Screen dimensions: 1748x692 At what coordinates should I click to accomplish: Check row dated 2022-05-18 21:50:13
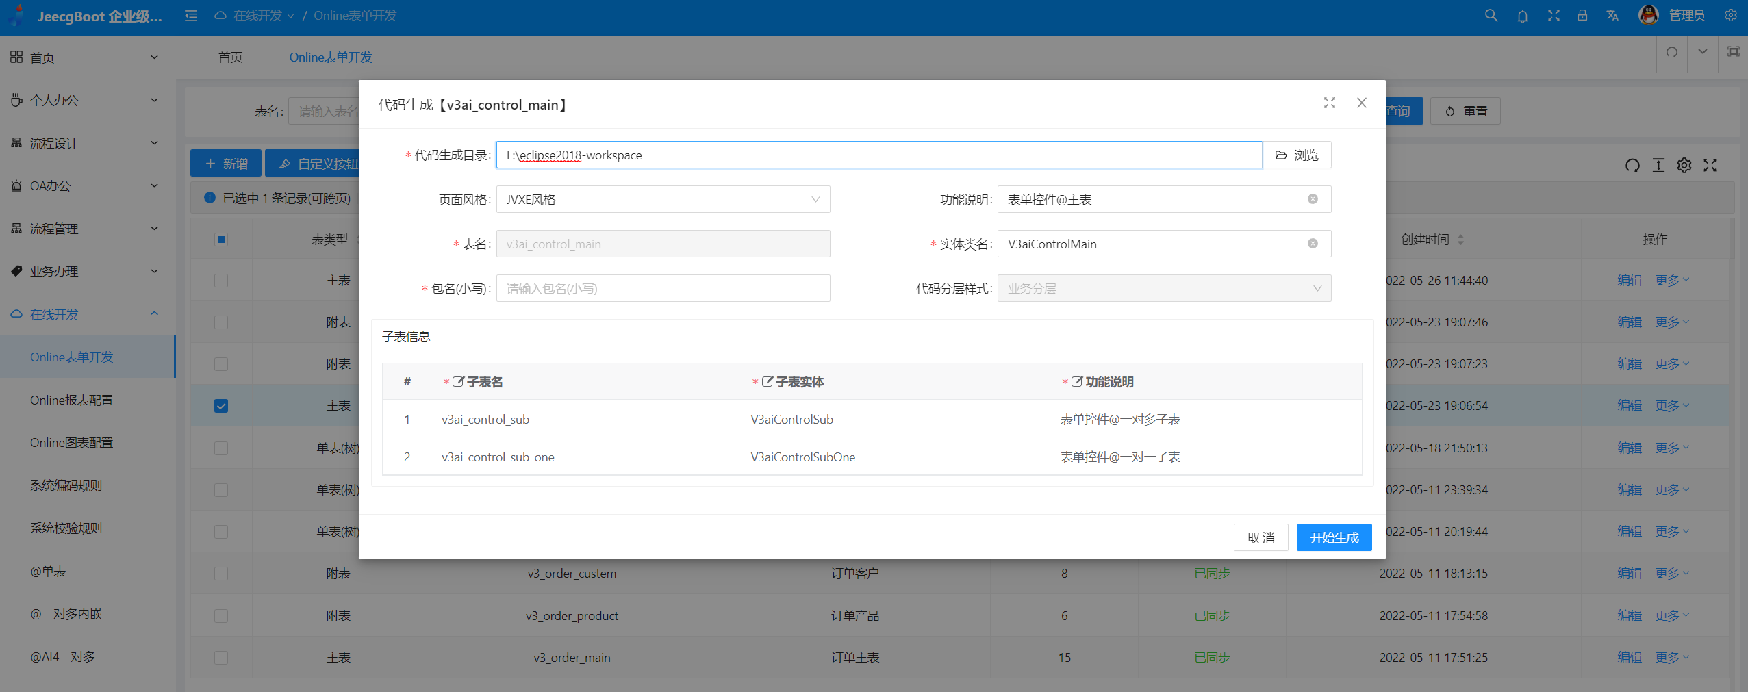(220, 448)
